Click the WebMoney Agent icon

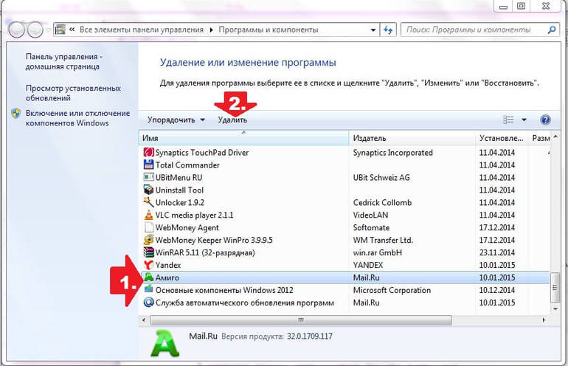(x=148, y=227)
